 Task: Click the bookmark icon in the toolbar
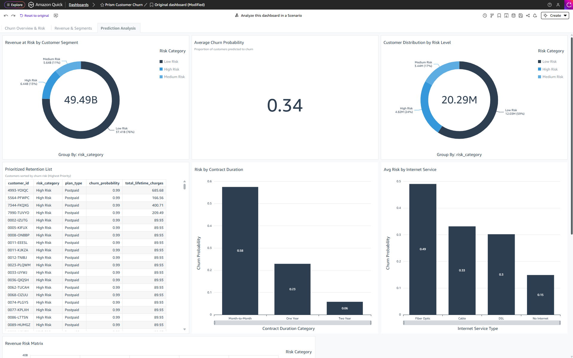(499, 16)
